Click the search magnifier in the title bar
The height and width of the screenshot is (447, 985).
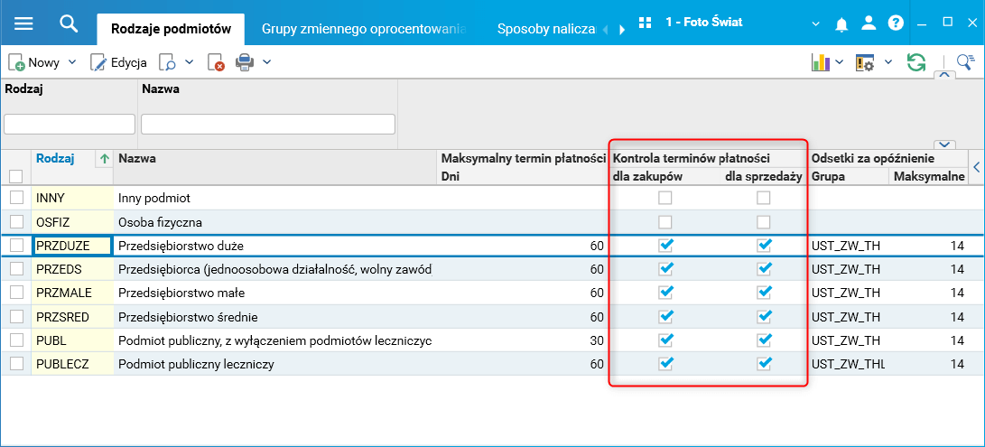coord(69,23)
